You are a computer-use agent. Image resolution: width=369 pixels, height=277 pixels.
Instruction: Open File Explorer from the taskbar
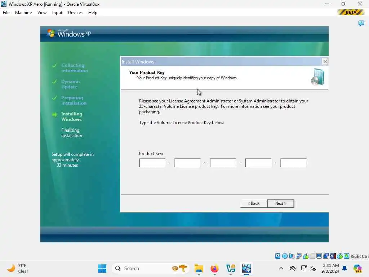point(199,268)
